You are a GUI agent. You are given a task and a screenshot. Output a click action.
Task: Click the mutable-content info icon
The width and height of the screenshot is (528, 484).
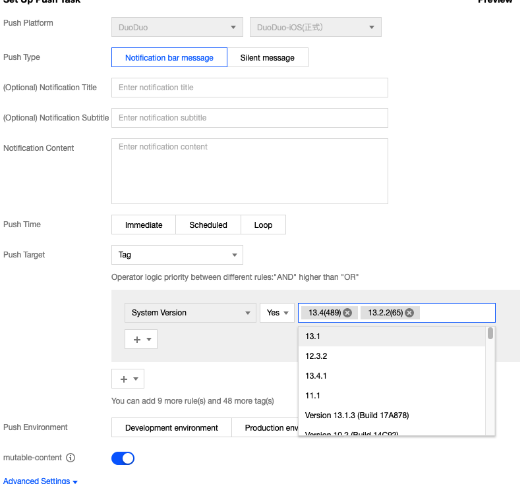(x=71, y=458)
